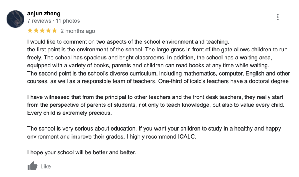
Task: Open anjun zheng's round profile avatar
Action: tap(15, 19)
